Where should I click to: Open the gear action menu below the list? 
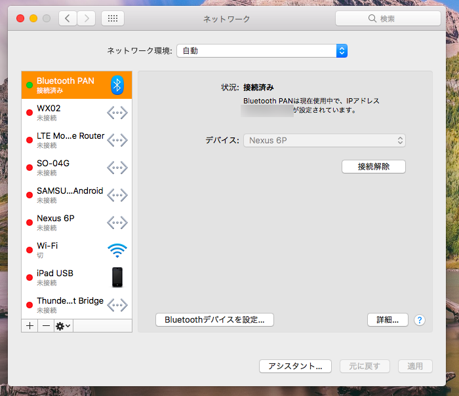pos(64,325)
